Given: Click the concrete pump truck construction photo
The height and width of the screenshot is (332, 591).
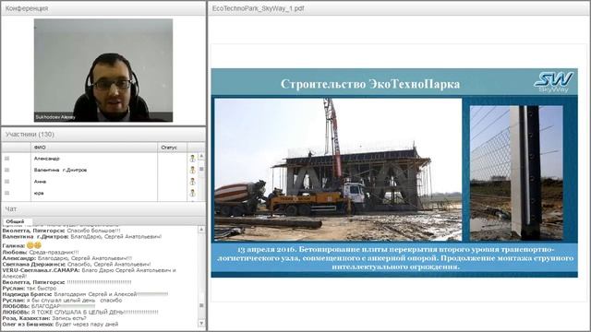Looking at the screenshot, I should pyautogui.click(x=338, y=170).
